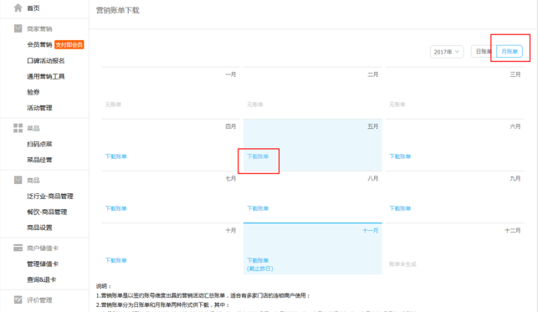Open 扫码点菜 menu item

[x=39, y=144]
